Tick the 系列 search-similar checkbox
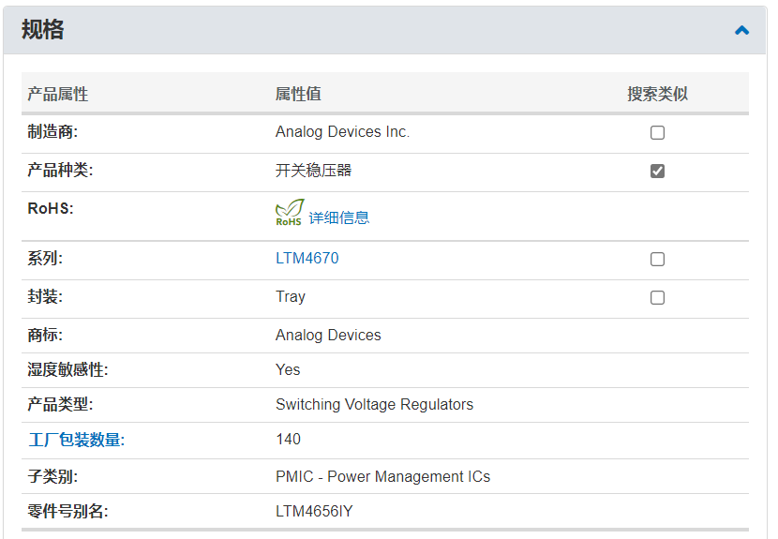 pyautogui.click(x=657, y=259)
